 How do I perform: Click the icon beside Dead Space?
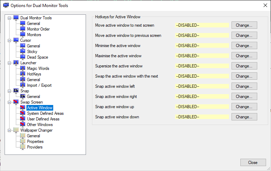click(23, 57)
